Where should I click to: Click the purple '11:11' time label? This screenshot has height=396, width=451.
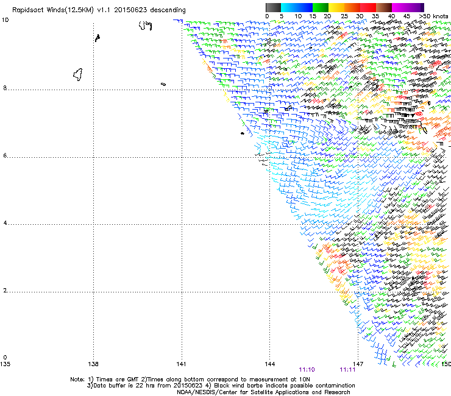tap(347, 370)
